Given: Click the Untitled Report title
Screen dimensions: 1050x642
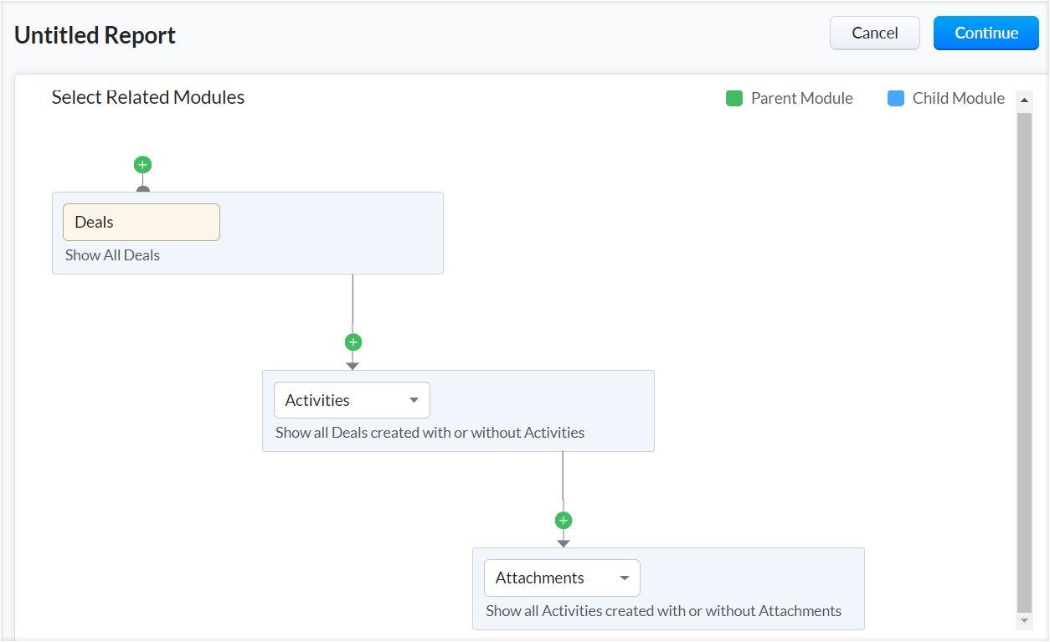Looking at the screenshot, I should coord(95,35).
